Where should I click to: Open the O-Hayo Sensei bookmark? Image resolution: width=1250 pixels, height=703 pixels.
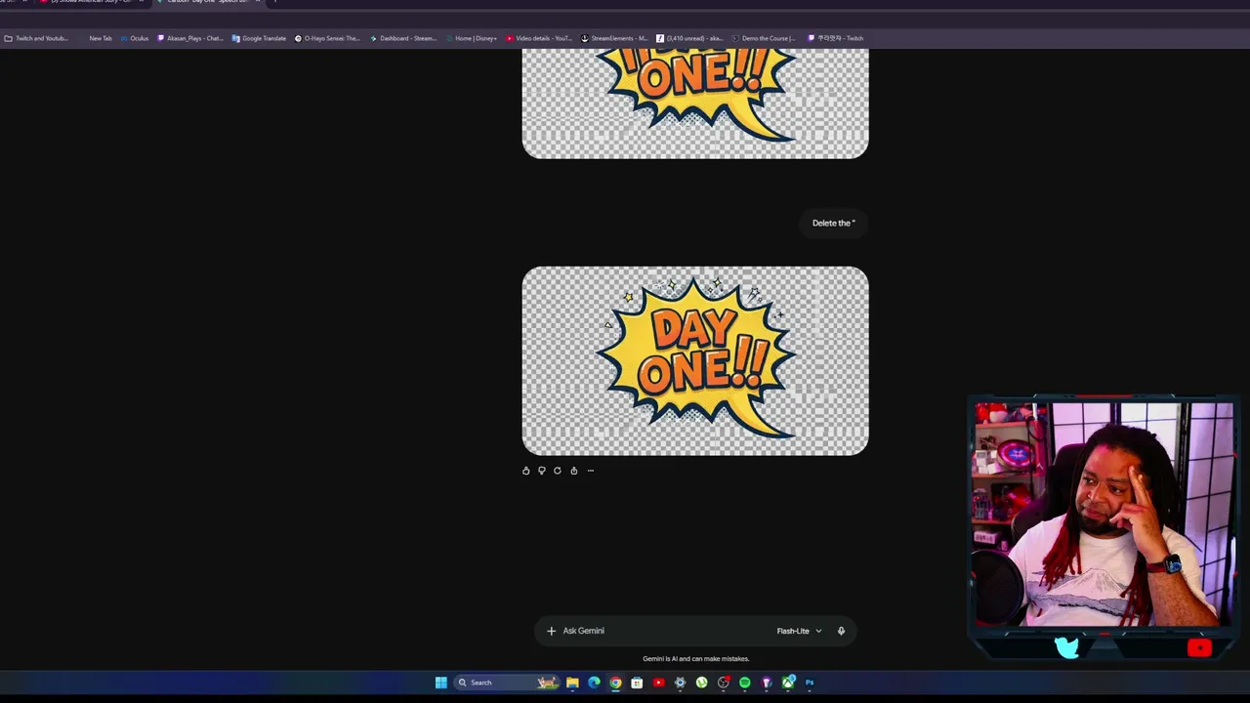[327, 38]
